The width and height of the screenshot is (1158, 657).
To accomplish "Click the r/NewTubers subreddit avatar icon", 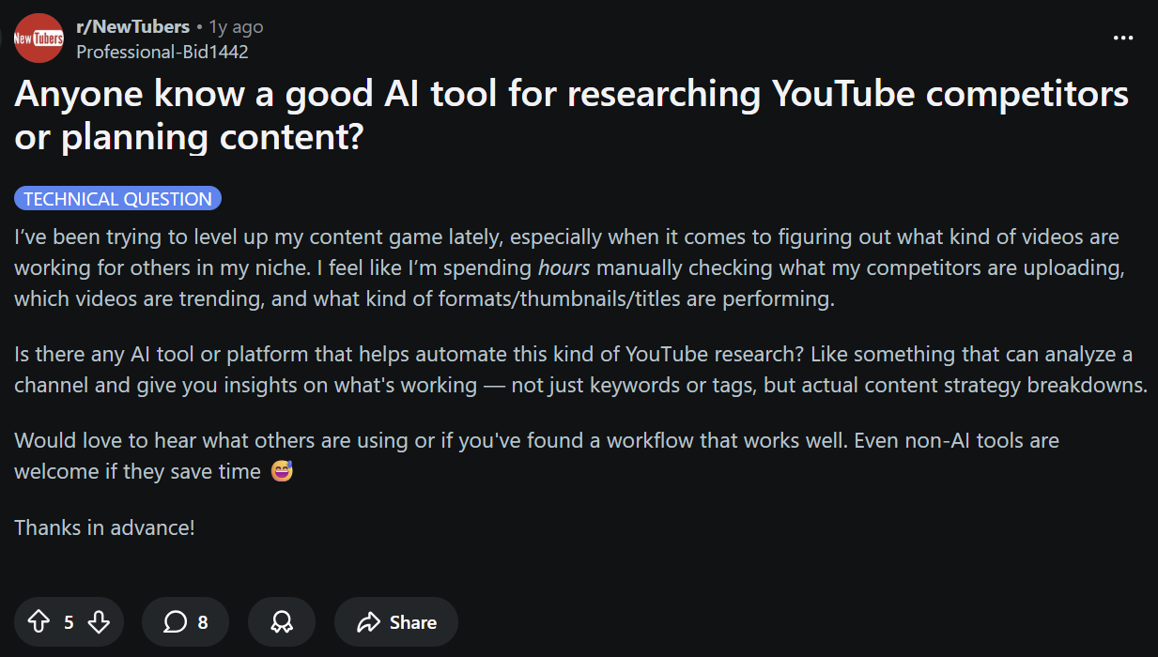I will [x=38, y=38].
